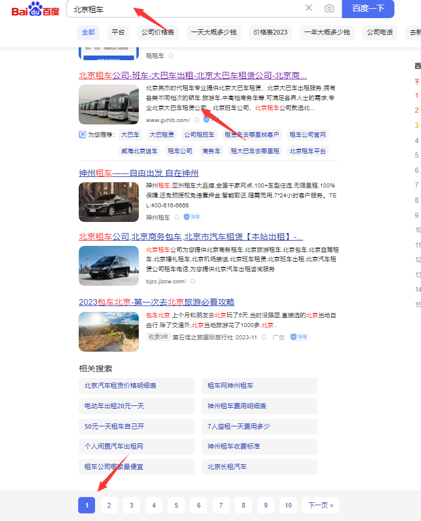The width and height of the screenshot is (421, 521).
Task: Click the Great Wall thumbnail image
Action: (x=108, y=332)
